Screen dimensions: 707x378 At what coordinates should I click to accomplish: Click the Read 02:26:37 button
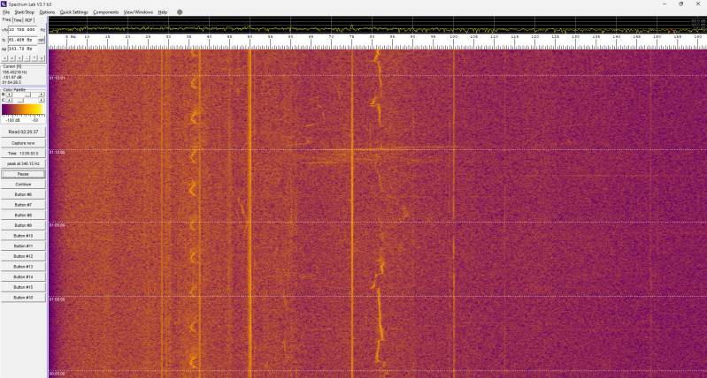pyautogui.click(x=23, y=132)
